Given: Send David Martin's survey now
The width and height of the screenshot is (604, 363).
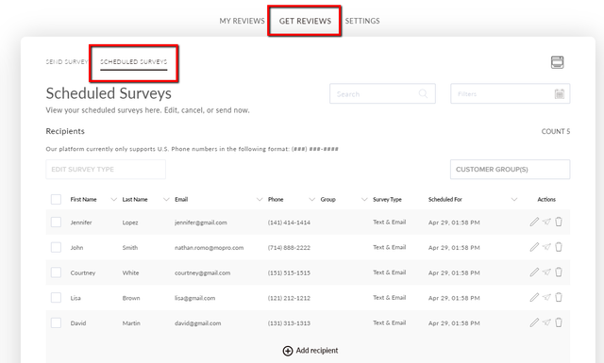Looking at the screenshot, I should 546,322.
